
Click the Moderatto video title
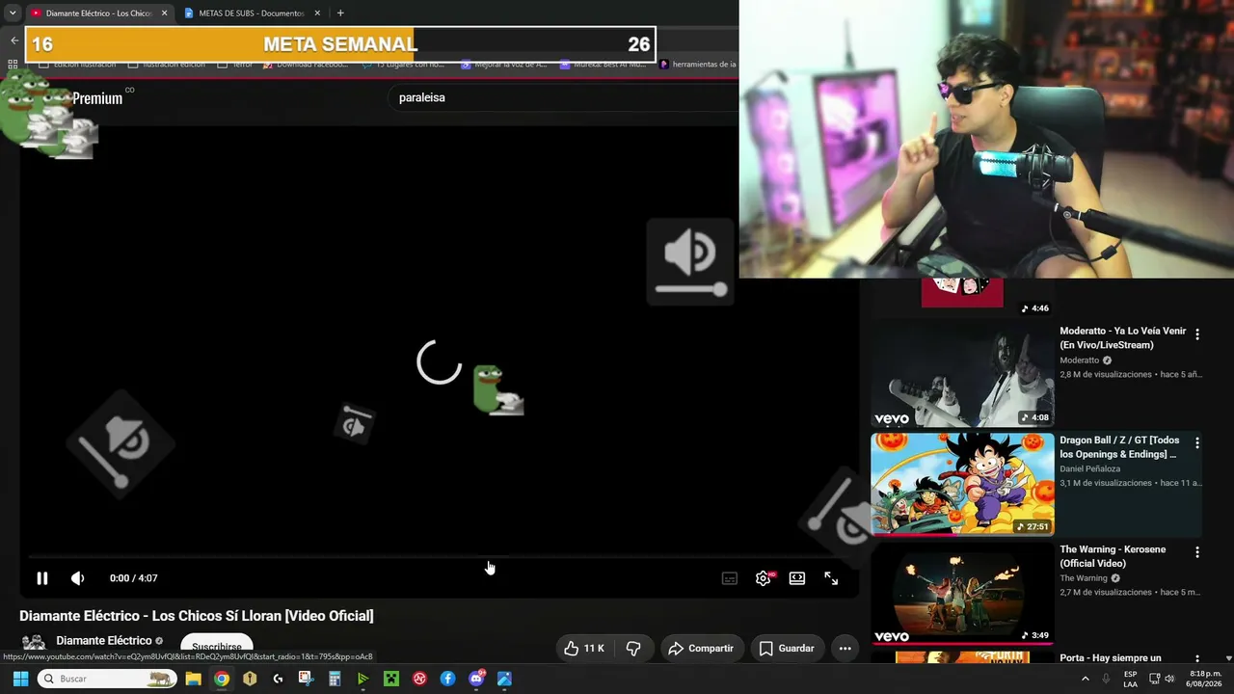[1123, 337]
